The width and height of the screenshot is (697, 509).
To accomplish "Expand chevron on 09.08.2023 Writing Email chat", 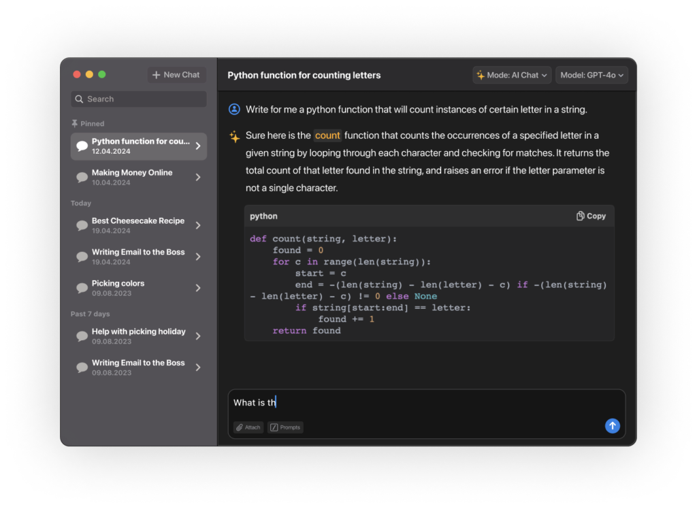I will click(198, 367).
